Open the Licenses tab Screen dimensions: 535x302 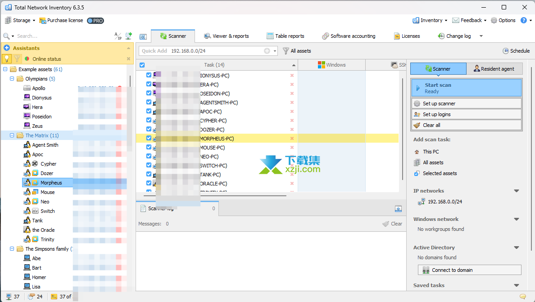tap(407, 36)
